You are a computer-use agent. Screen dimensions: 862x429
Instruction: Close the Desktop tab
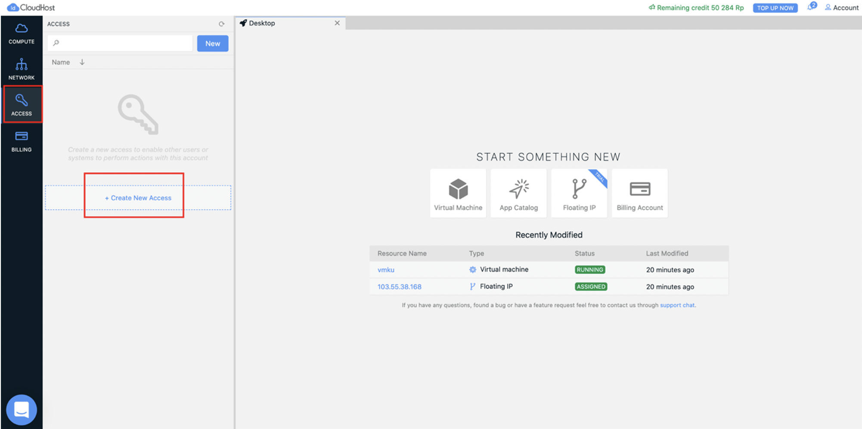337,23
